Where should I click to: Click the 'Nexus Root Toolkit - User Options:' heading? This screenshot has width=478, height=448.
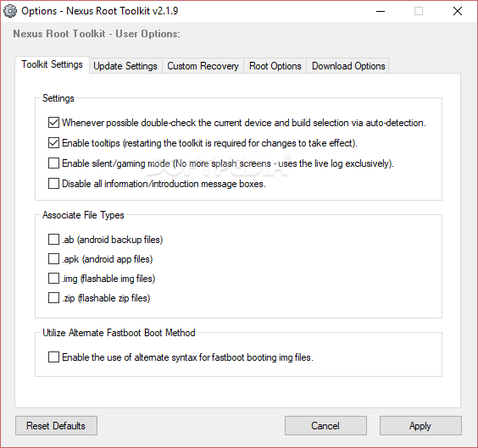[97, 34]
